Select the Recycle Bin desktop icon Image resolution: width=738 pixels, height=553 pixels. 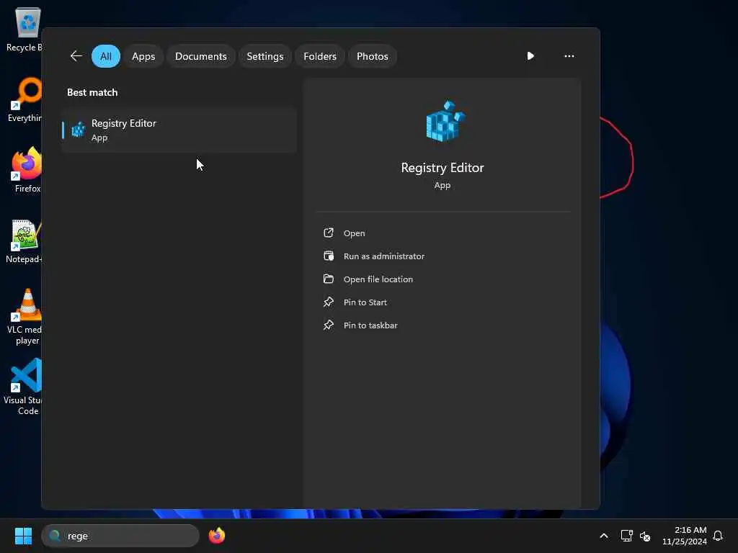(24, 30)
